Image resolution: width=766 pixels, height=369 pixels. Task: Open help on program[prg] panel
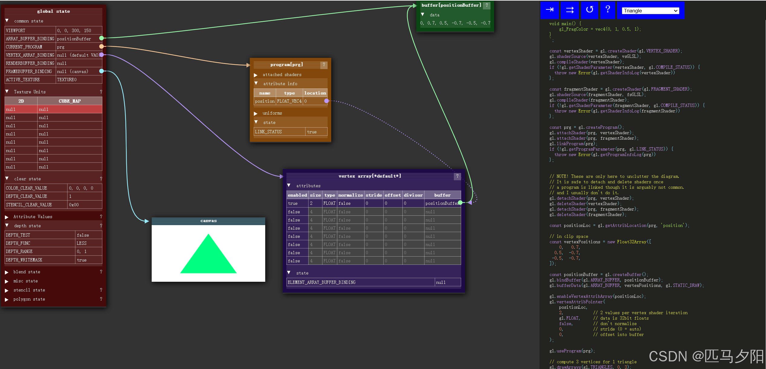[x=324, y=65]
